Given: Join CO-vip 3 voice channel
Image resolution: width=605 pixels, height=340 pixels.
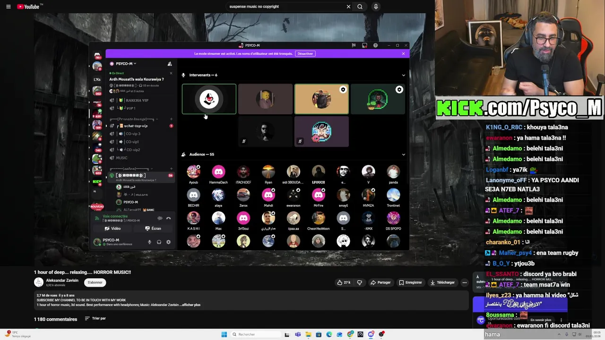Looking at the screenshot, I should (132, 134).
